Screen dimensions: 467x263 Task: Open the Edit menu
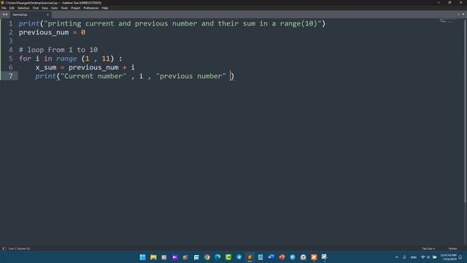point(12,8)
